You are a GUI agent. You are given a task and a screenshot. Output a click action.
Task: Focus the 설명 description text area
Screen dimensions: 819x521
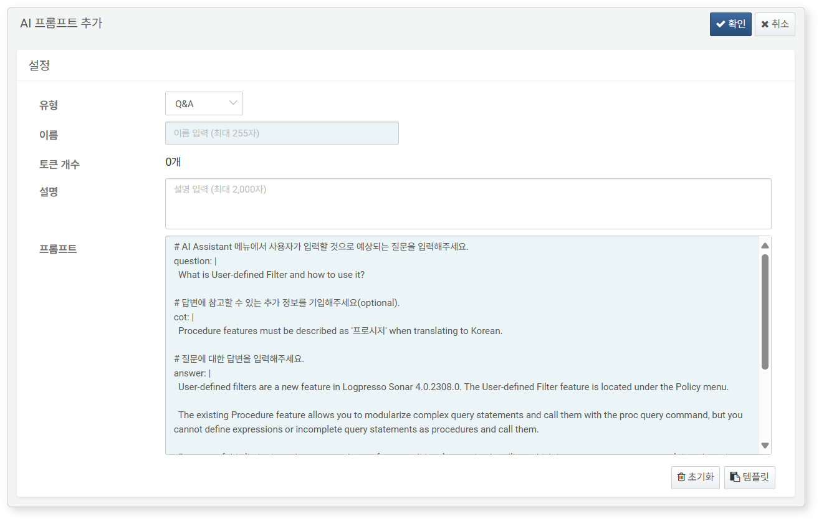(x=468, y=204)
